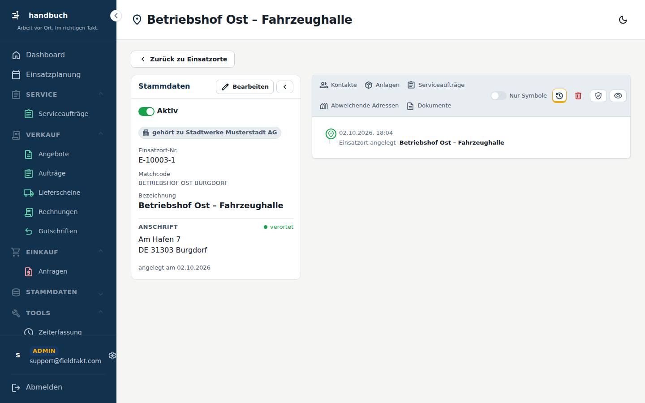Viewport: 645px width, 403px height.
Task: Switch to the Serviceaufträge tab
Action: pos(436,85)
